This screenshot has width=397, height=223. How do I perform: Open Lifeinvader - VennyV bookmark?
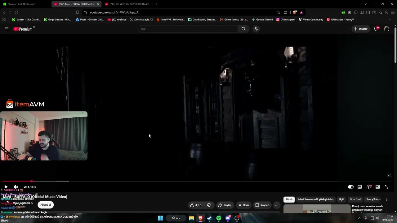pos(340,20)
